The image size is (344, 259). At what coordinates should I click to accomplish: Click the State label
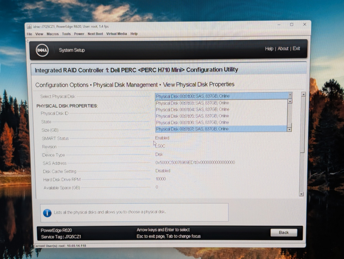(x=46, y=122)
